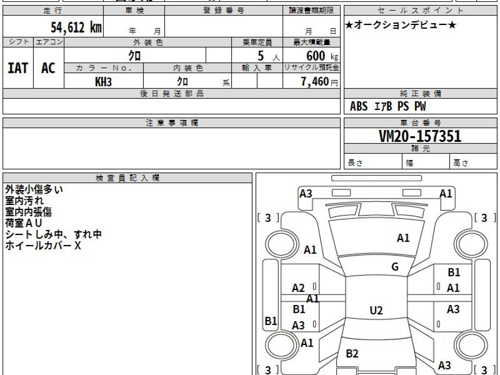
Task: Select the mileage value 54,612 km
Action: point(76,27)
